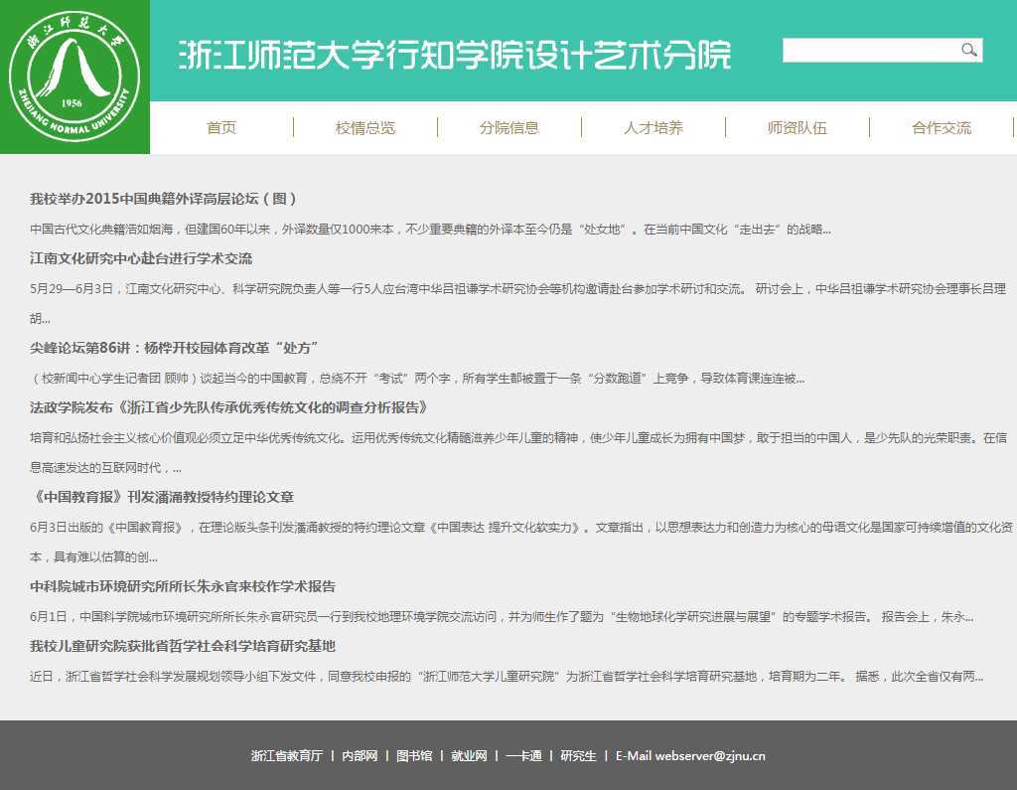Open article about 2015中国典籍外译高层论坛
The height and width of the screenshot is (790, 1017).
pos(164,199)
